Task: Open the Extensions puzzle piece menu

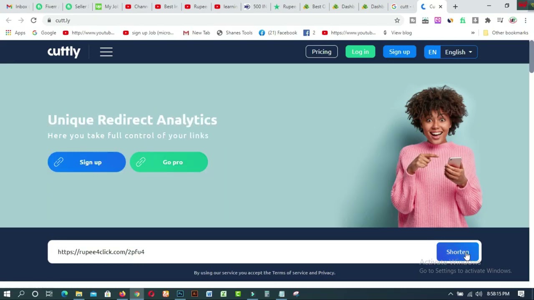Action: 488,20
